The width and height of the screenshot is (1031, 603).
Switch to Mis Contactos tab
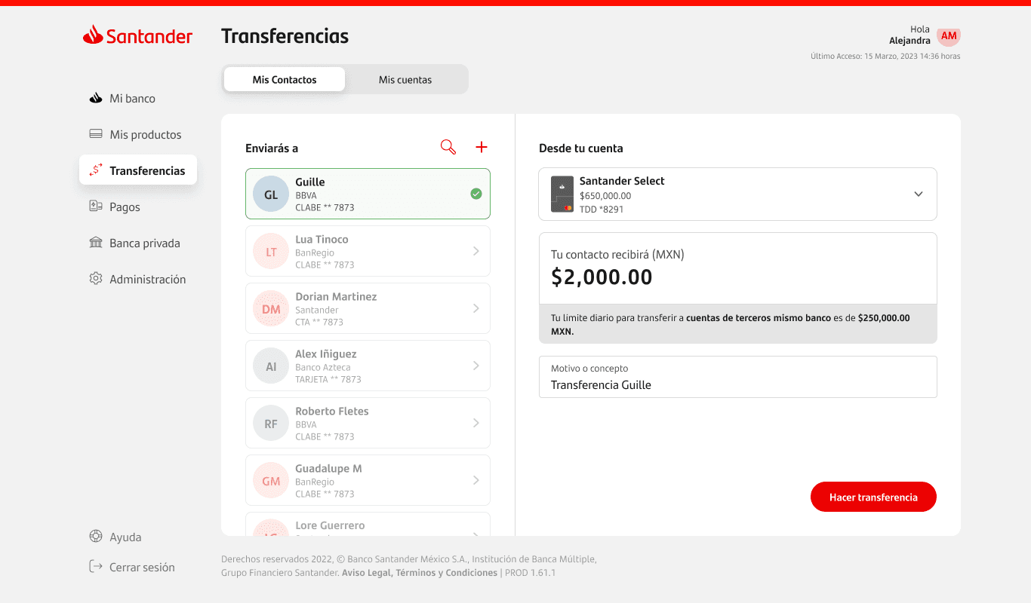(285, 79)
